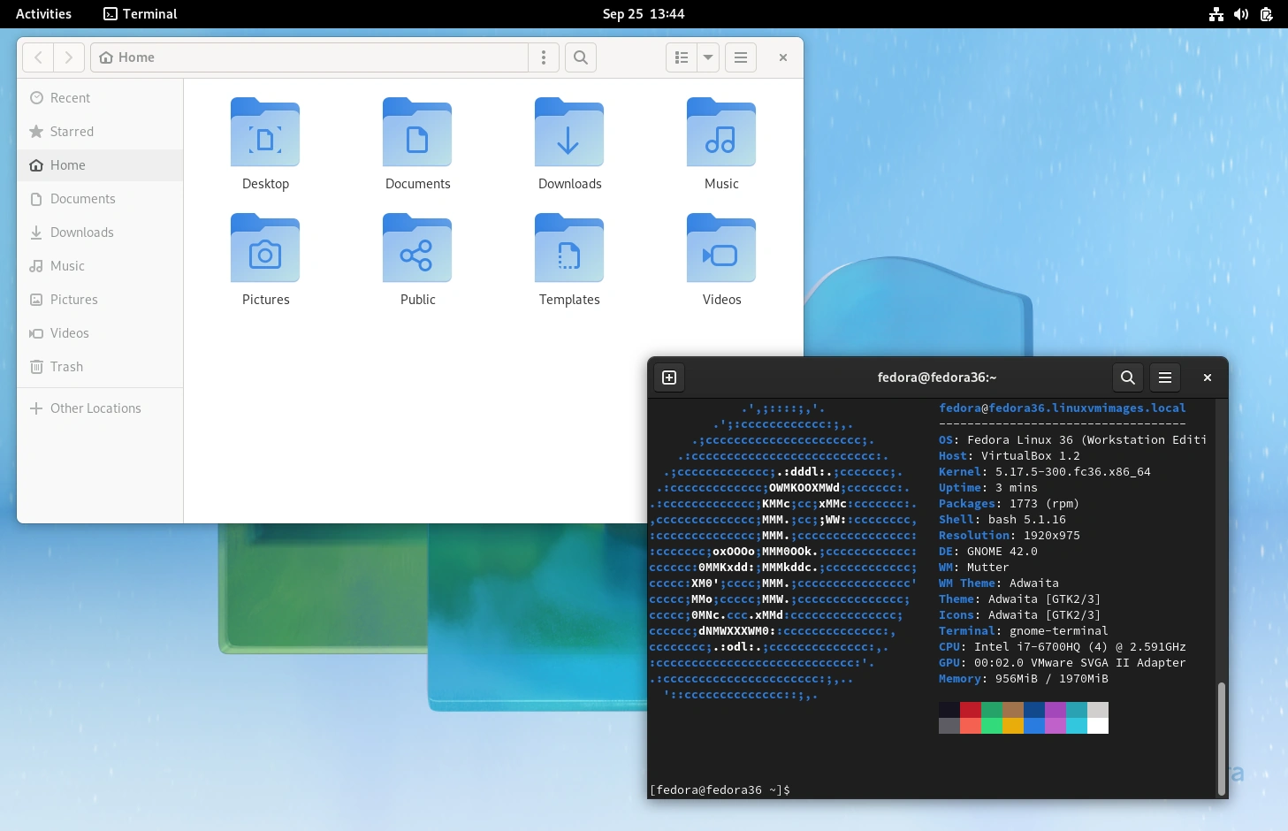Open search in the terminal window
1288x831 pixels.
[1126, 377]
